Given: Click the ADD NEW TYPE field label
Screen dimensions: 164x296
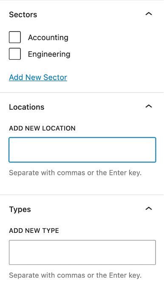Looking at the screenshot, I should pos(34,231).
